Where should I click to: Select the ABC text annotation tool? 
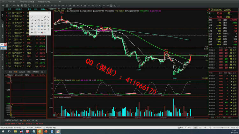pyautogui.click(x=32, y=32)
